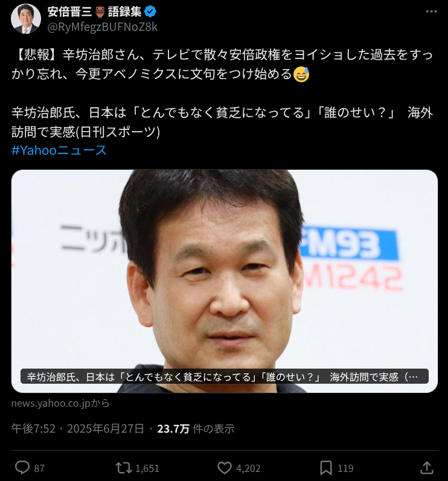Image resolution: width=448 pixels, height=481 pixels.
Task: Open the 安倍晋三 語録集 display name
Action: (94, 11)
